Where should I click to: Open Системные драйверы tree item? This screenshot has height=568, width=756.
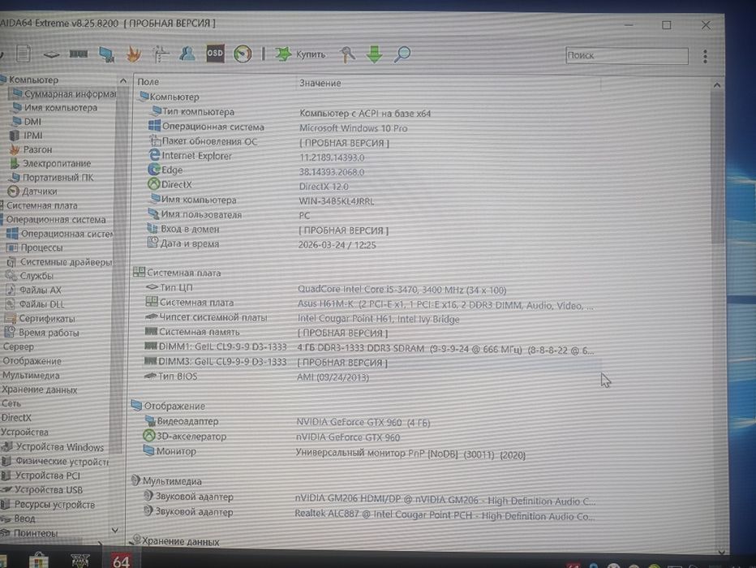pyautogui.click(x=59, y=262)
